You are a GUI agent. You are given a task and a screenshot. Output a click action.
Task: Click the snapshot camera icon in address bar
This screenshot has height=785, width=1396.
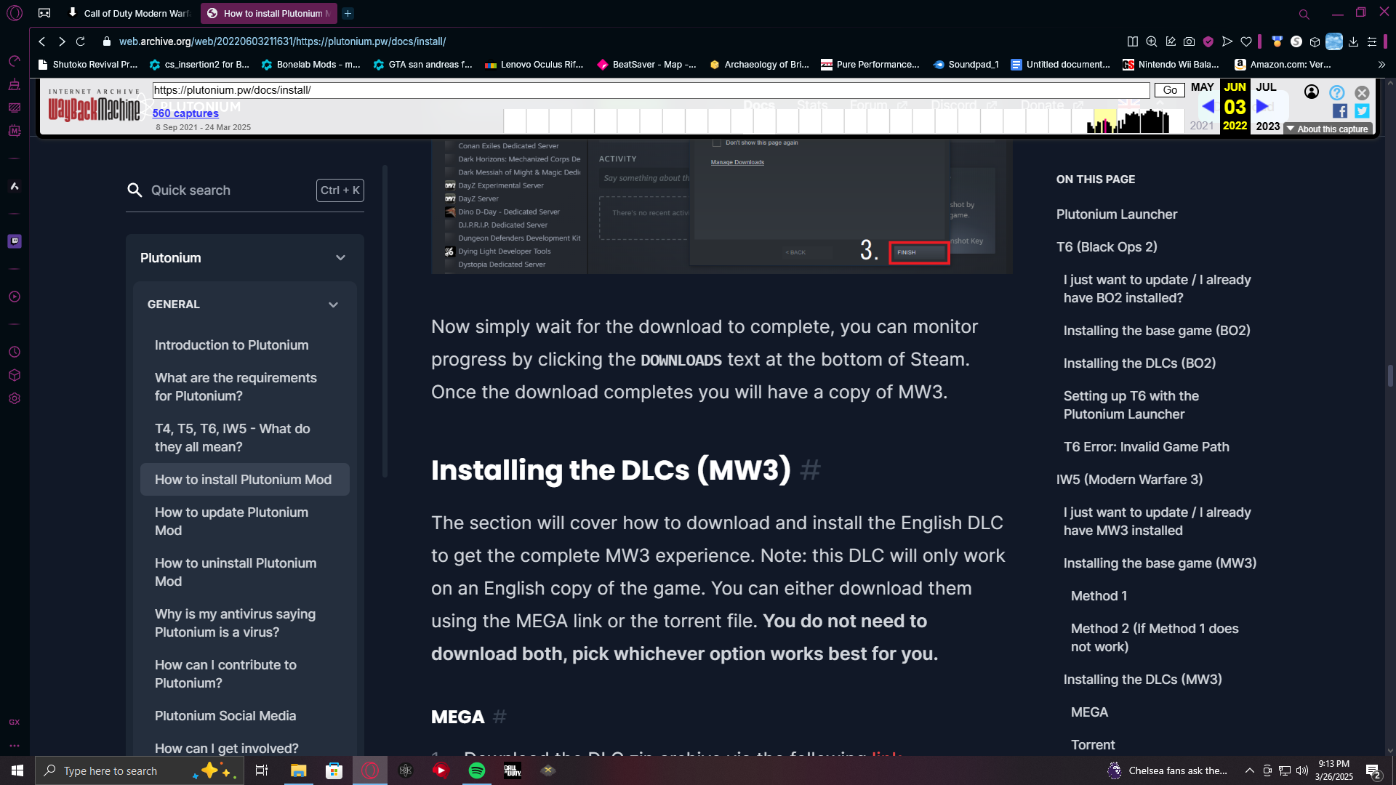pos(1189,41)
